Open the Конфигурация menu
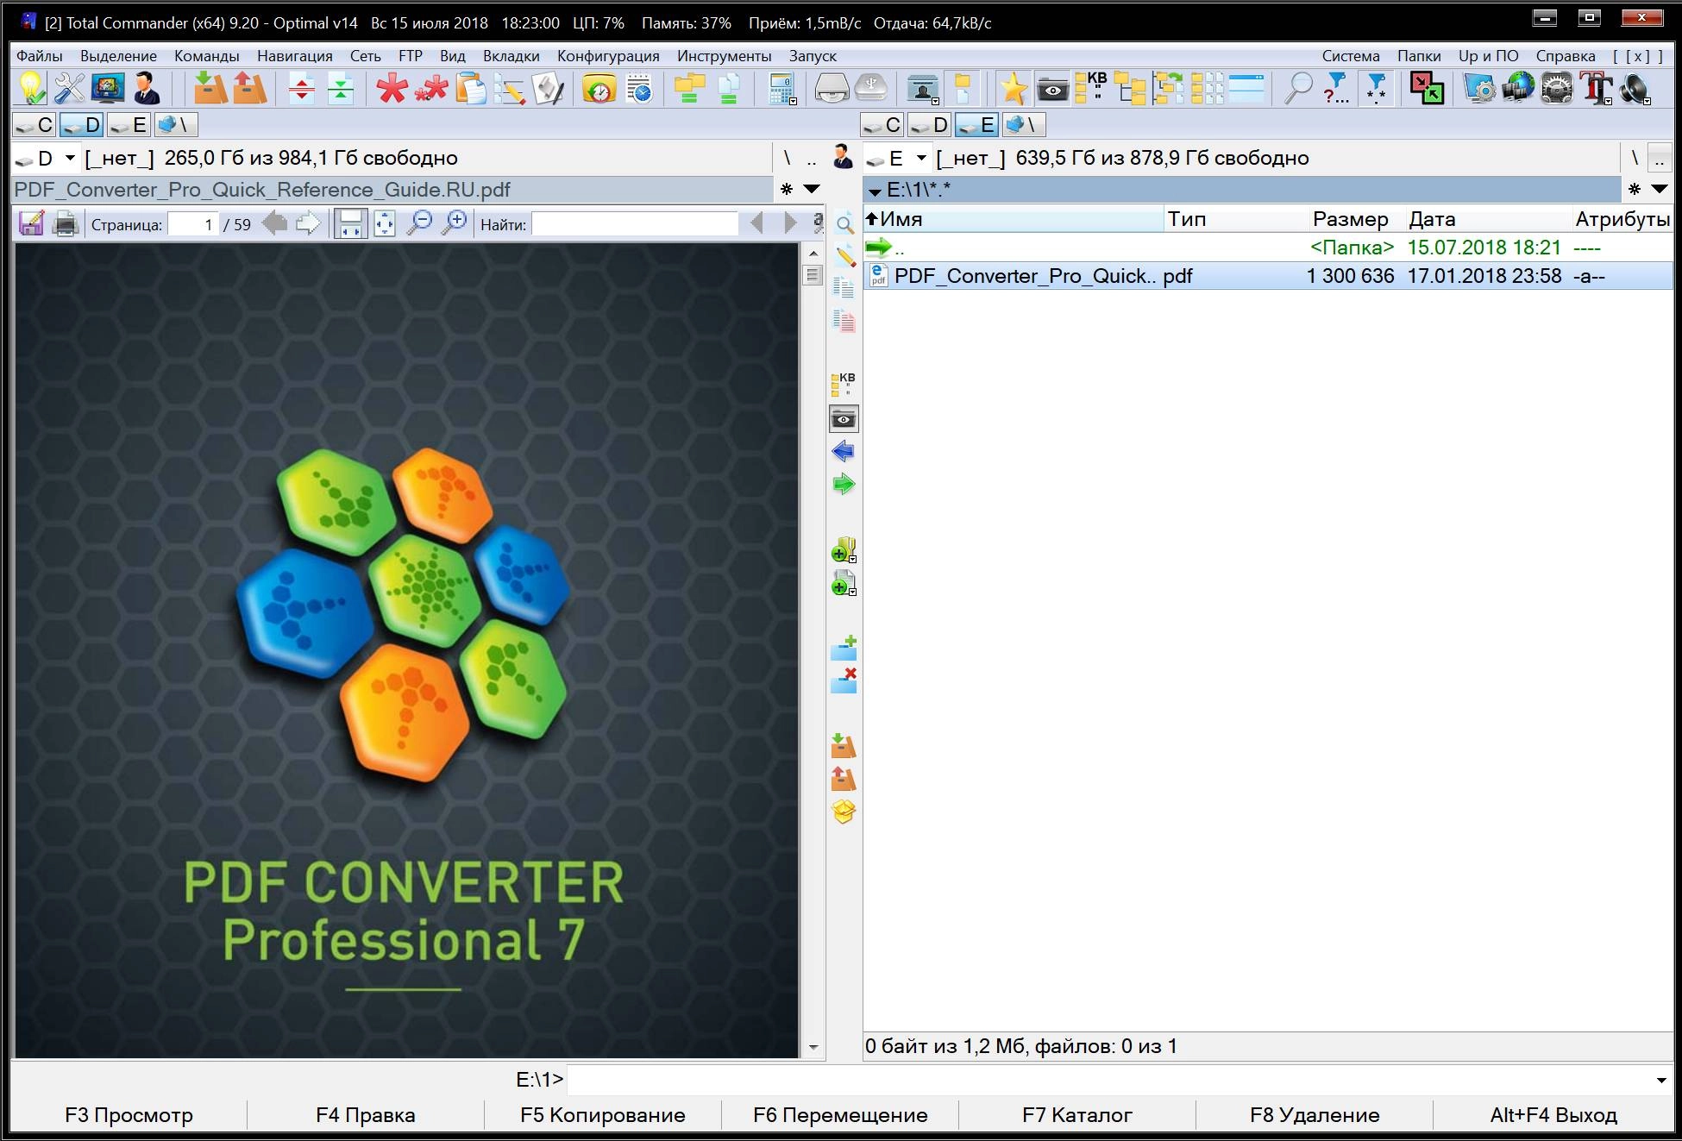The image size is (1682, 1141). (x=608, y=56)
